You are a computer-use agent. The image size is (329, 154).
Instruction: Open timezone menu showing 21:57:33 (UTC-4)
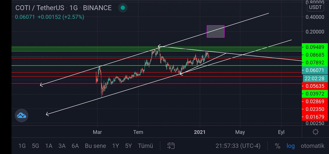[x=238, y=146]
